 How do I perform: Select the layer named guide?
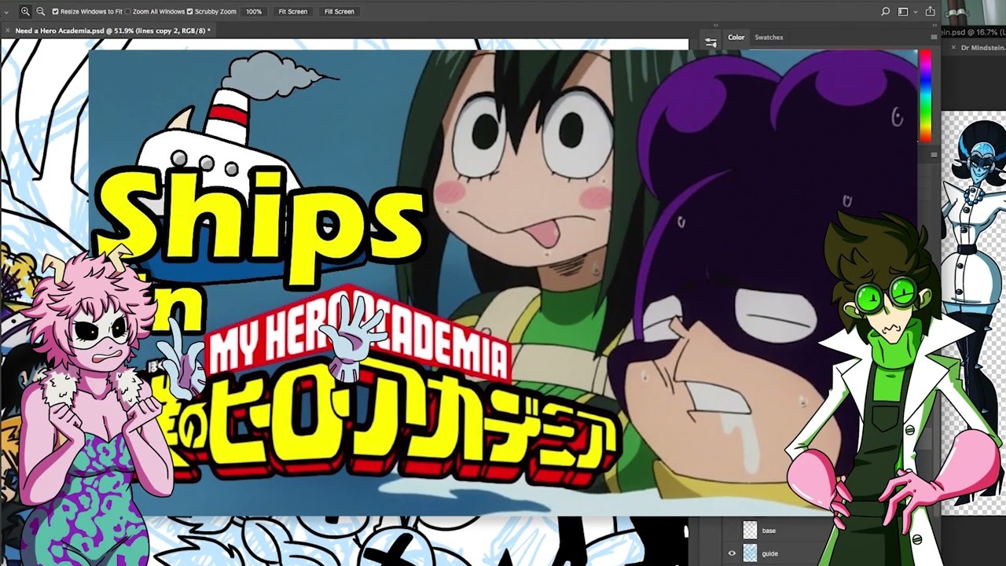770,553
